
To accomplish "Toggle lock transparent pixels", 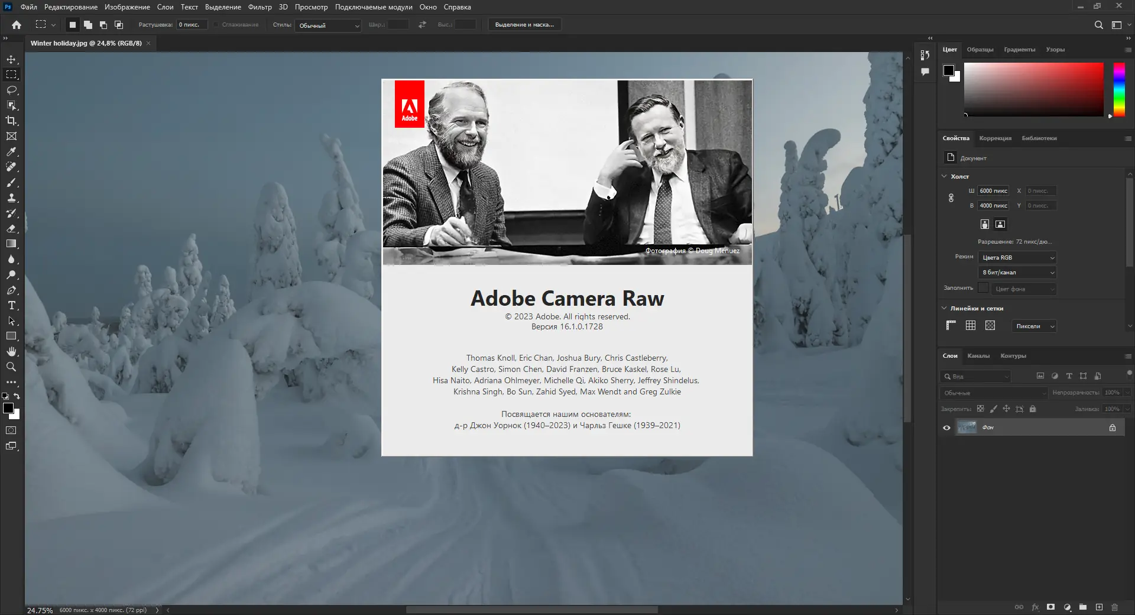I will (x=980, y=409).
